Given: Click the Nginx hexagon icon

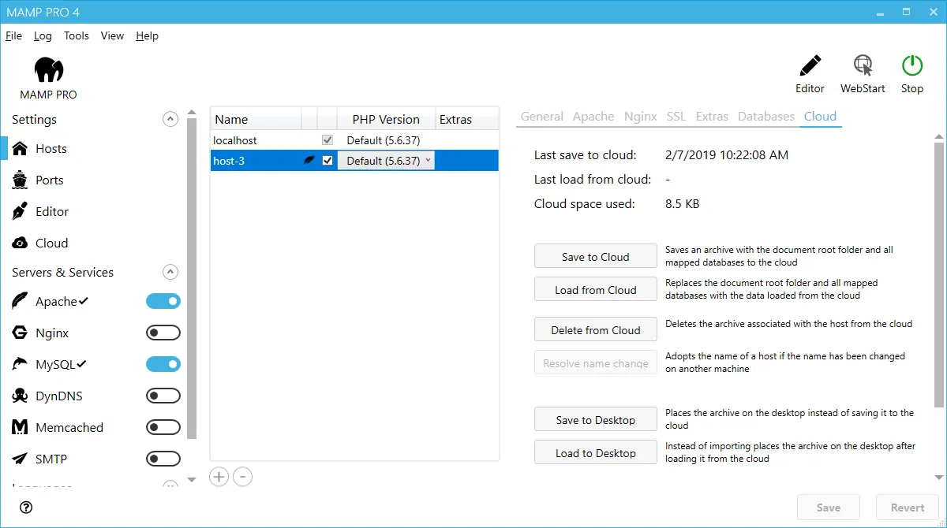Looking at the screenshot, I should click(21, 333).
